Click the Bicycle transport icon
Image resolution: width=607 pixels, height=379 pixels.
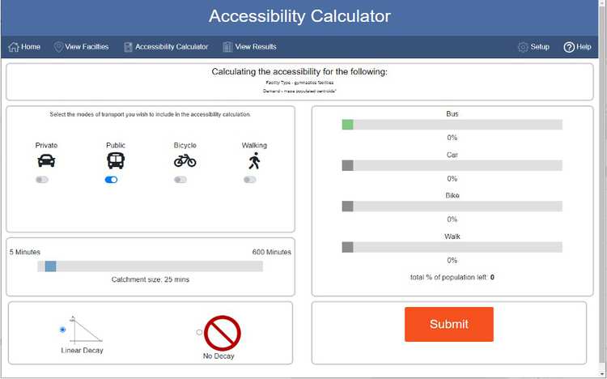coord(185,160)
